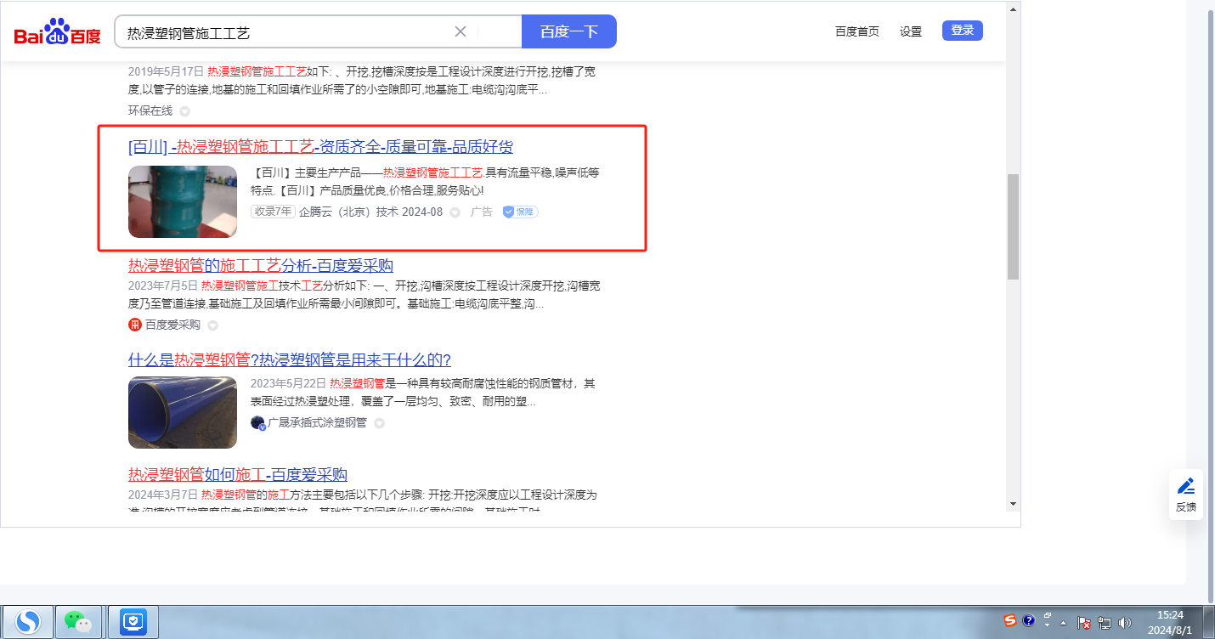Click the result date 2019年5月17日
Viewport: 1215px width, 639px height.
pyautogui.click(x=166, y=71)
